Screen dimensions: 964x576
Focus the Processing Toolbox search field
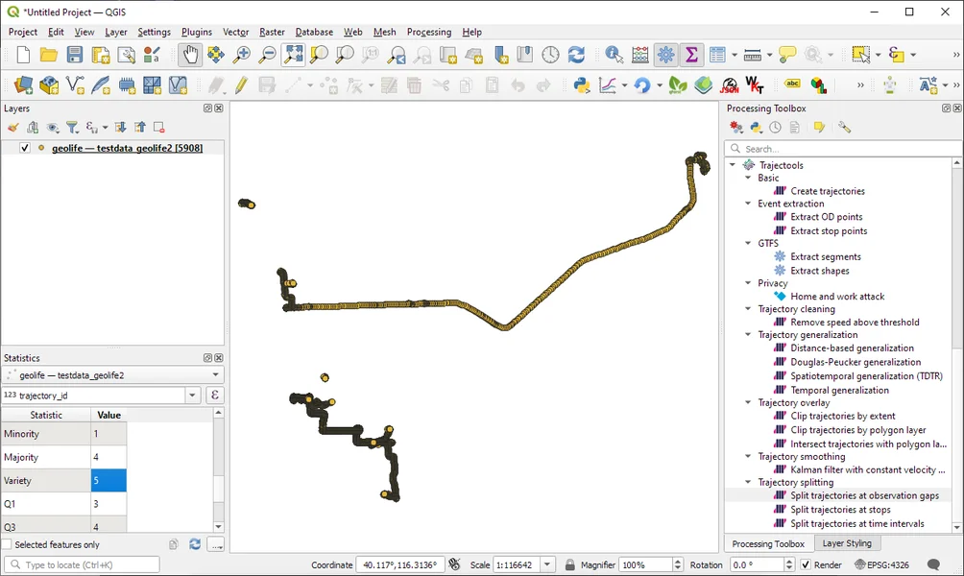point(843,149)
